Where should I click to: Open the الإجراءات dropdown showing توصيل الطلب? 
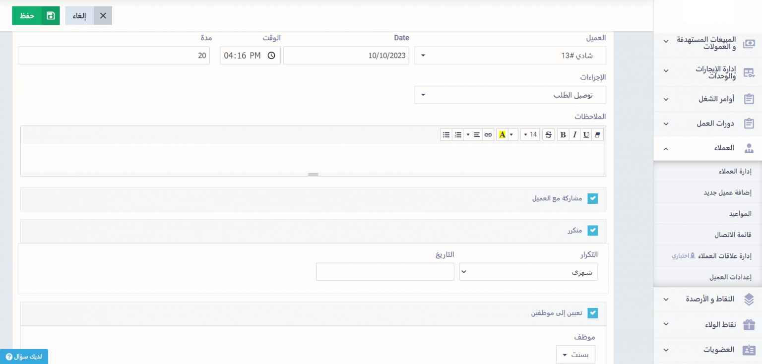(510, 95)
